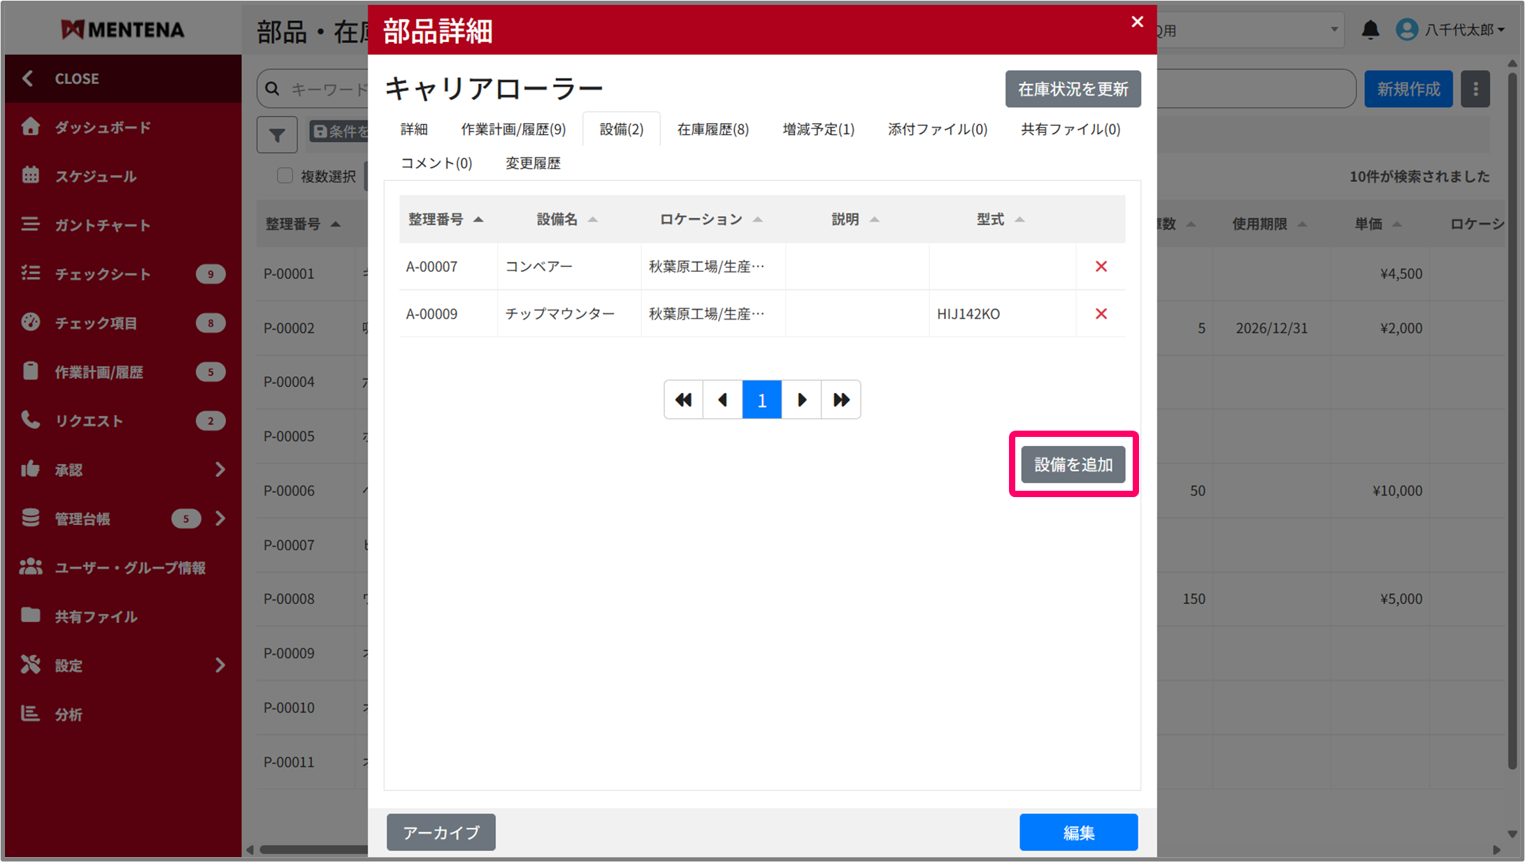Remove the コンベアー row with red X
The image size is (1525, 862).
tap(1101, 266)
